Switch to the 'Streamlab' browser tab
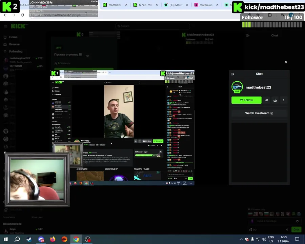Screen dimensions: 305x244 206,5
